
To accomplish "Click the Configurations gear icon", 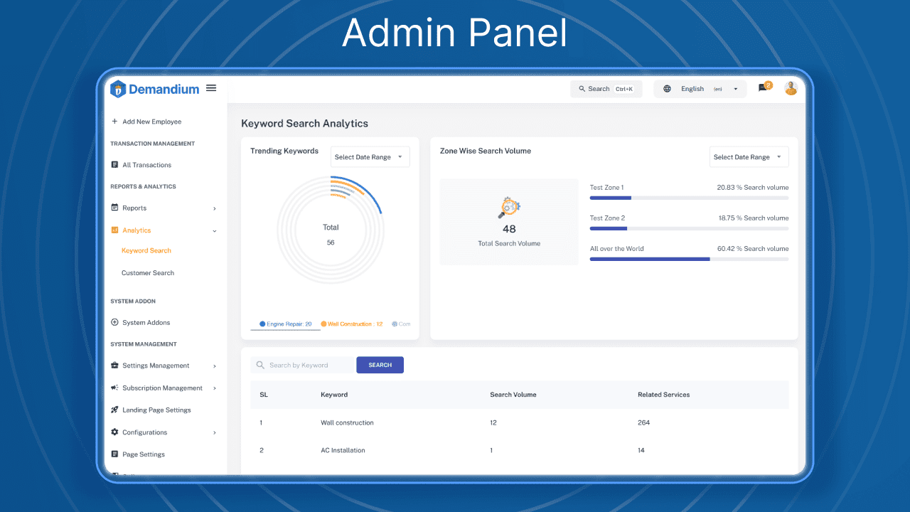I will click(x=114, y=432).
